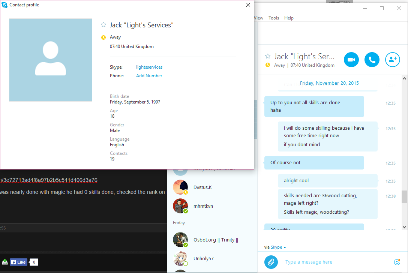Close the Contact profile window
Screen dimensions: 408x273
click(x=248, y=5)
